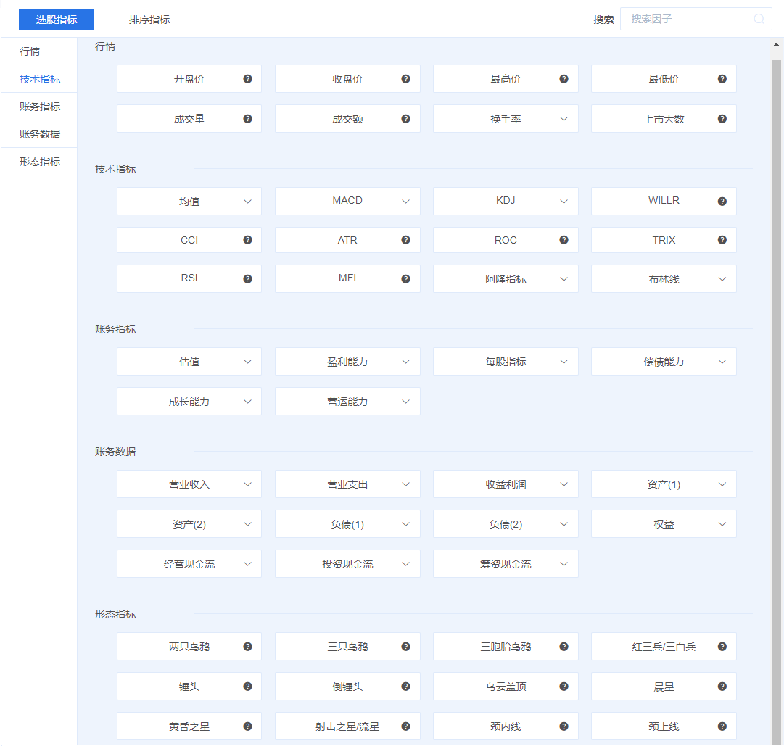
Task: Select the 收盘价 factor button
Action: point(347,79)
